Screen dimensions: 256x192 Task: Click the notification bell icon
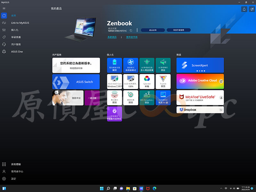coord(244,9)
